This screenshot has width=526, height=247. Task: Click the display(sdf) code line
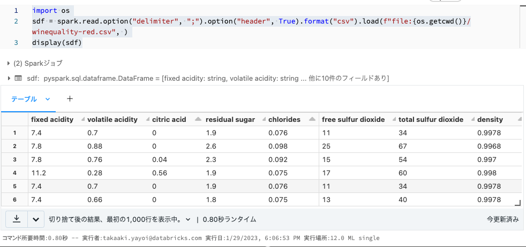point(57,43)
